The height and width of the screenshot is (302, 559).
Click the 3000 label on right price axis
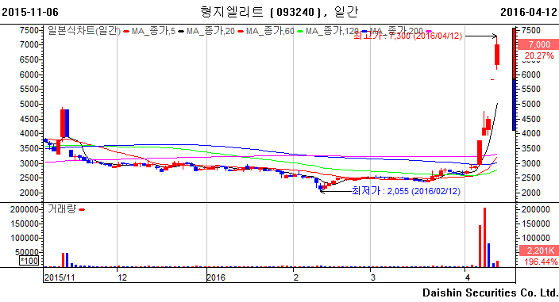pyautogui.click(x=531, y=163)
